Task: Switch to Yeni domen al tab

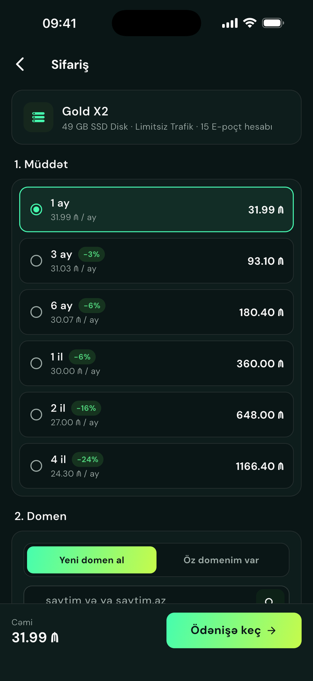Action: 92,560
